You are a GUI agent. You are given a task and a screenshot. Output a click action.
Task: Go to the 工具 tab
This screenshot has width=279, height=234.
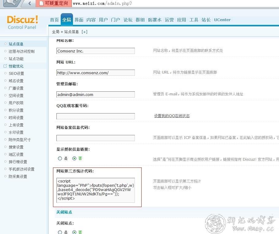click(194, 20)
